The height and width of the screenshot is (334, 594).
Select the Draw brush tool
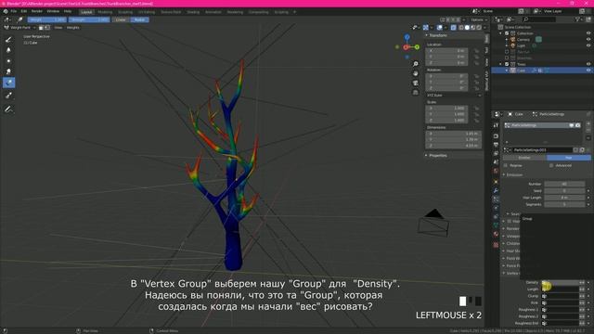pos(8,39)
